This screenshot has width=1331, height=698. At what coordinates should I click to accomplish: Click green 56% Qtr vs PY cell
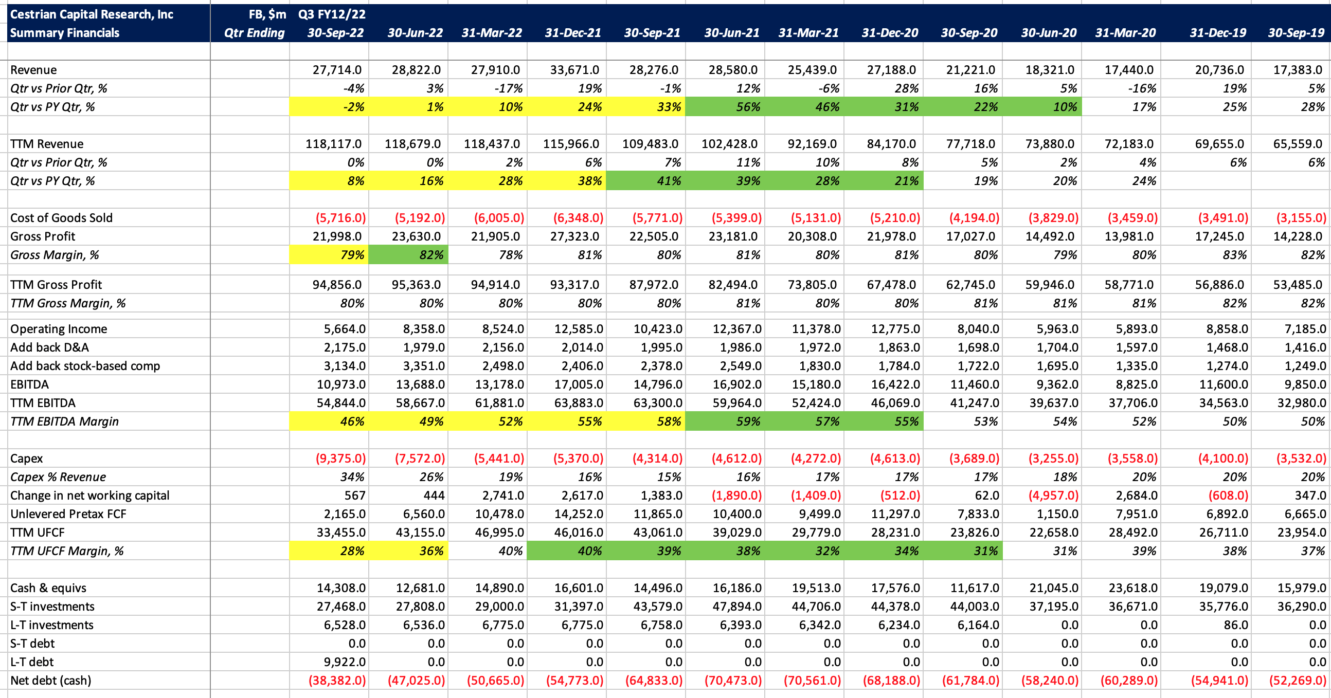point(747,107)
